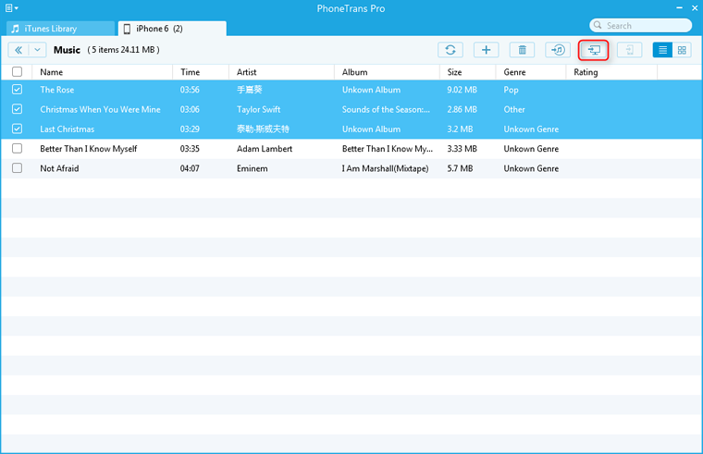Sort songs by the Artist column header

[x=246, y=71]
